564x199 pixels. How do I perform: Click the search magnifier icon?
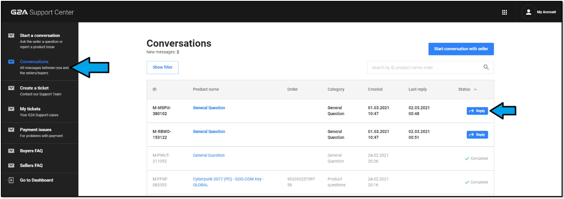pos(486,67)
